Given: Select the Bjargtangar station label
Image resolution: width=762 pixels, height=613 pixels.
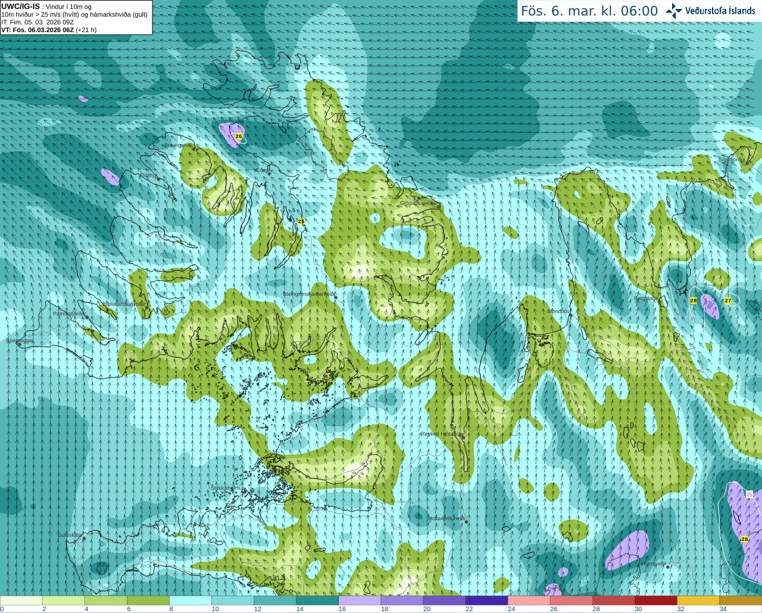Looking at the screenshot, I should [20, 340].
